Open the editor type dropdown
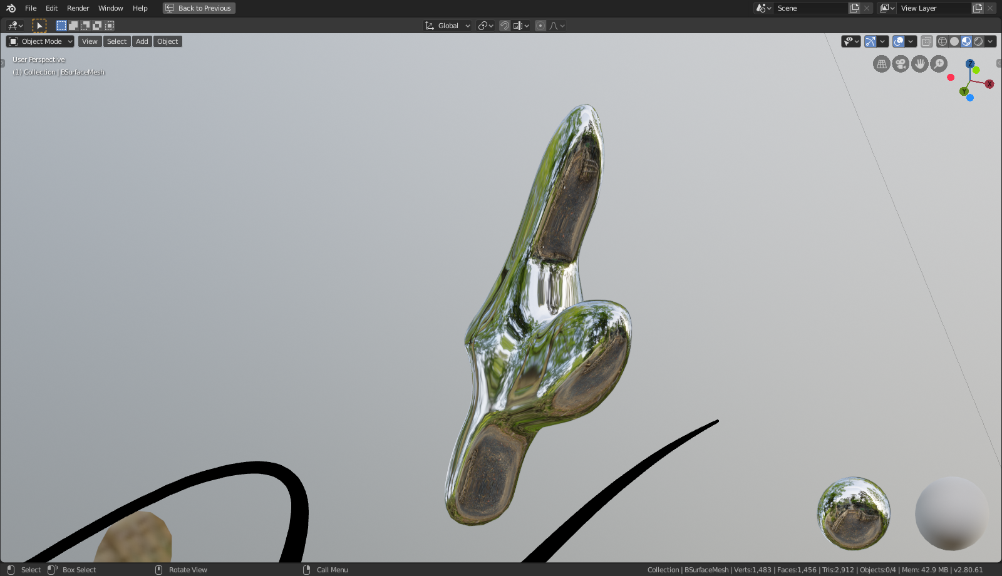 15,26
